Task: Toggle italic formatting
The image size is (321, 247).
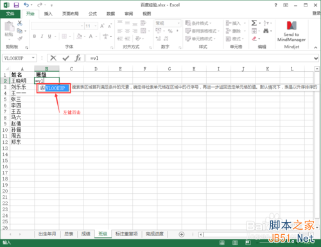Action: point(42,36)
